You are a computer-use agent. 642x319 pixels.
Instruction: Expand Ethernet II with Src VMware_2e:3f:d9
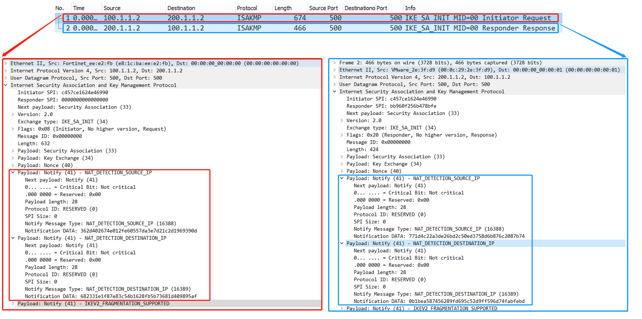(x=334, y=70)
